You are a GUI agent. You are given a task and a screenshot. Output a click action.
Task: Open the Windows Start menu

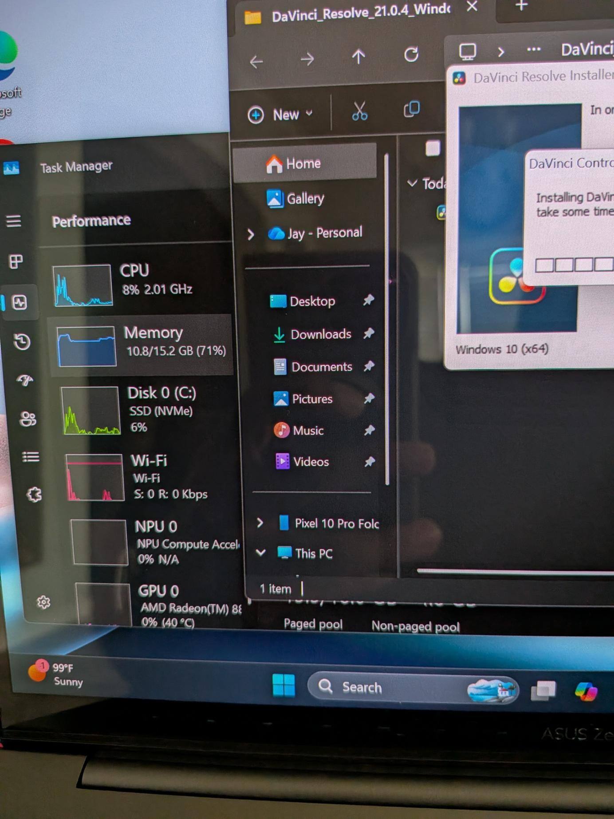click(x=283, y=685)
